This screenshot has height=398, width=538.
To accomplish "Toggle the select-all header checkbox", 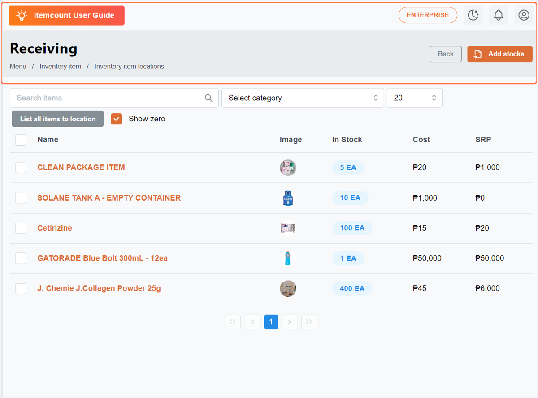I will point(21,140).
